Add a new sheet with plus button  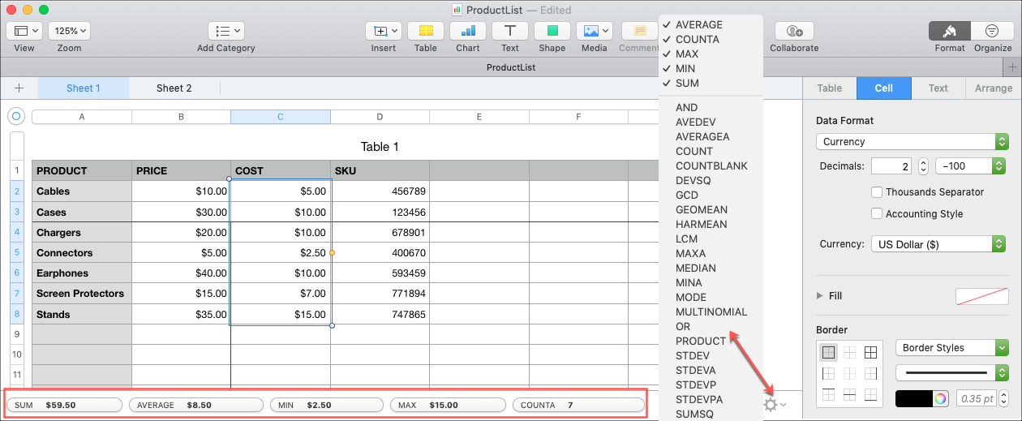19,88
